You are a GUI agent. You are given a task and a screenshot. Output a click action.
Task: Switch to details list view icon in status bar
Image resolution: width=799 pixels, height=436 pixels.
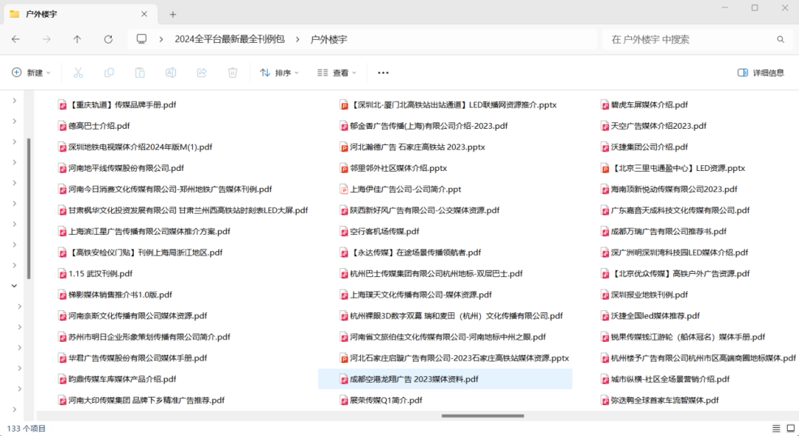coord(776,429)
